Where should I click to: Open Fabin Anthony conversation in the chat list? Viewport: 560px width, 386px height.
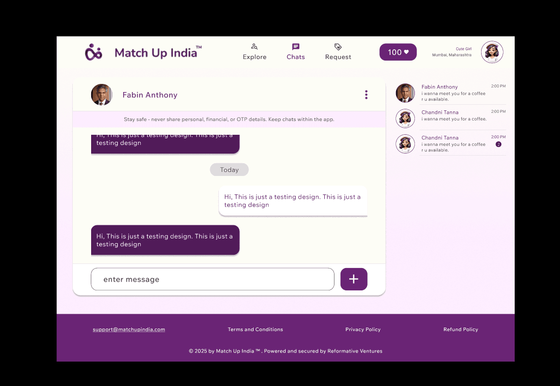[451, 93]
